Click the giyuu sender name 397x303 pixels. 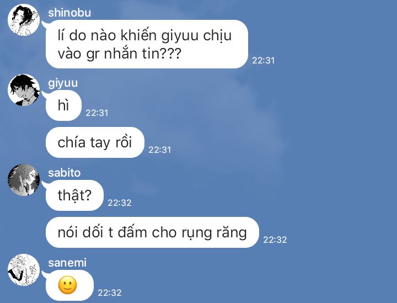coord(63,83)
